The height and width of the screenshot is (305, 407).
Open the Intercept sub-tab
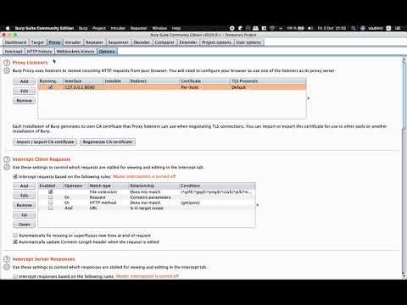pos(14,52)
